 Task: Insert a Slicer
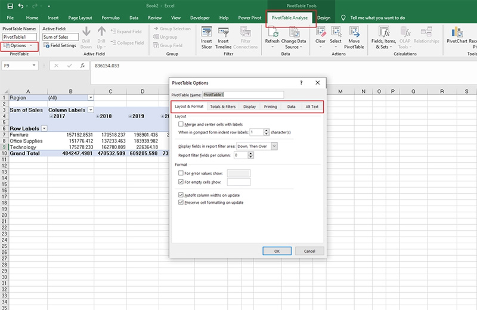click(x=206, y=38)
